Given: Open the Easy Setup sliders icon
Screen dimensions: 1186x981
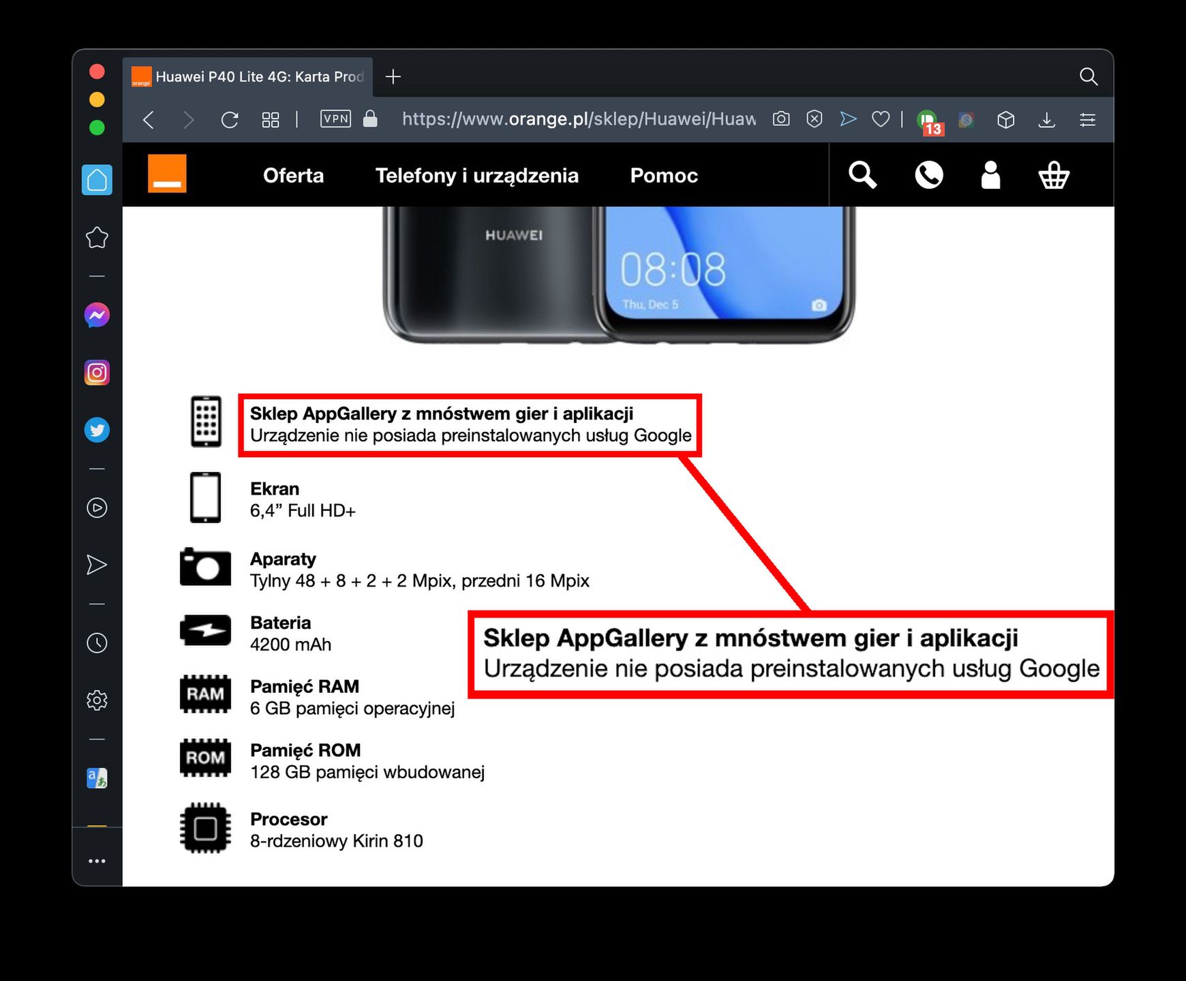Looking at the screenshot, I should (x=1088, y=120).
